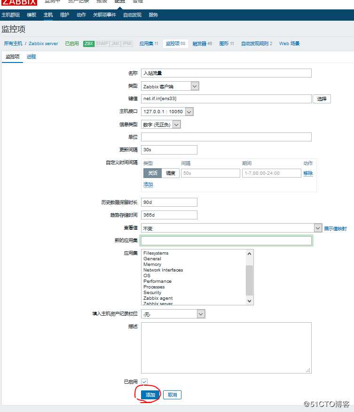Click the 选择 key button
Image resolution: width=354 pixels, height=412 pixels.
coord(322,99)
